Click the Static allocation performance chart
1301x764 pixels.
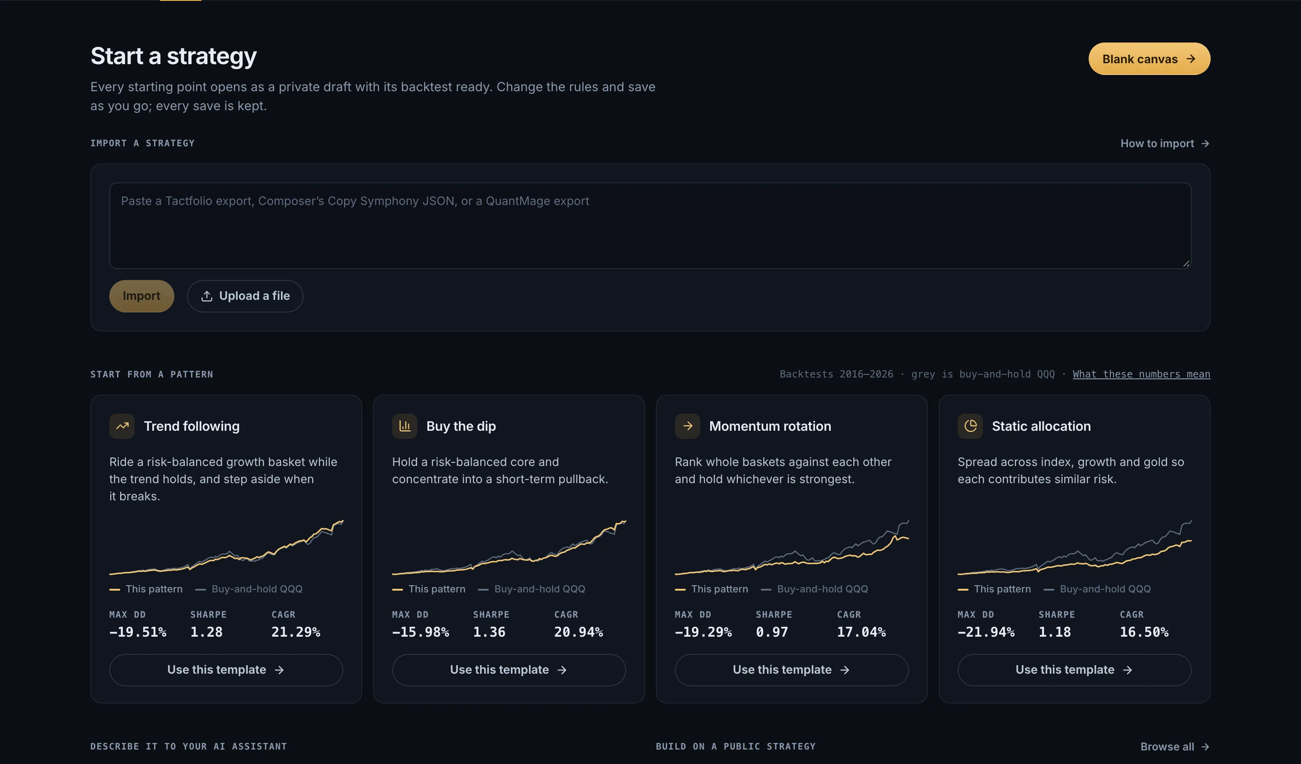[1074, 547]
